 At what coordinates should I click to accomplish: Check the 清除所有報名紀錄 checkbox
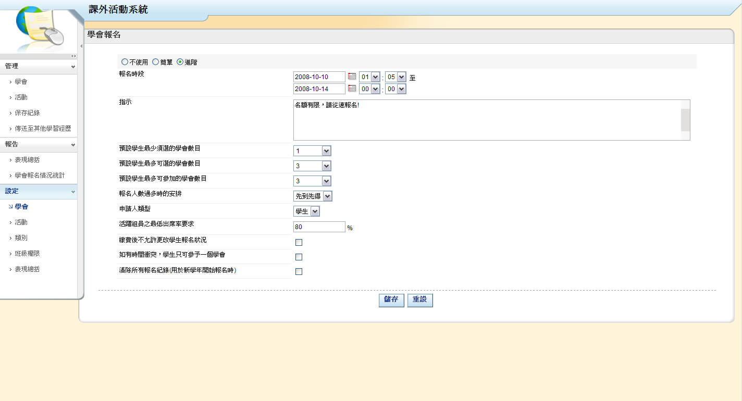pos(299,271)
